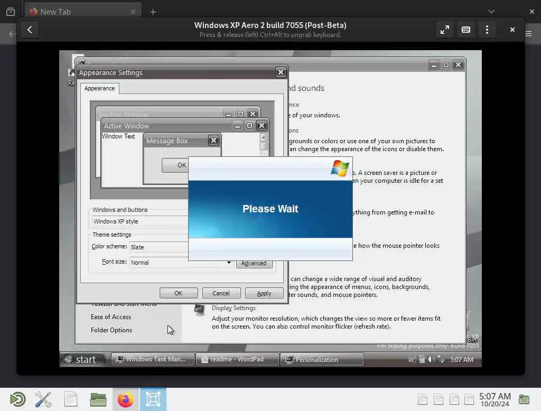This screenshot has height=411, width=541.
Task: Click the Boxes virtual machine icon in panel
Action: [x=153, y=399]
